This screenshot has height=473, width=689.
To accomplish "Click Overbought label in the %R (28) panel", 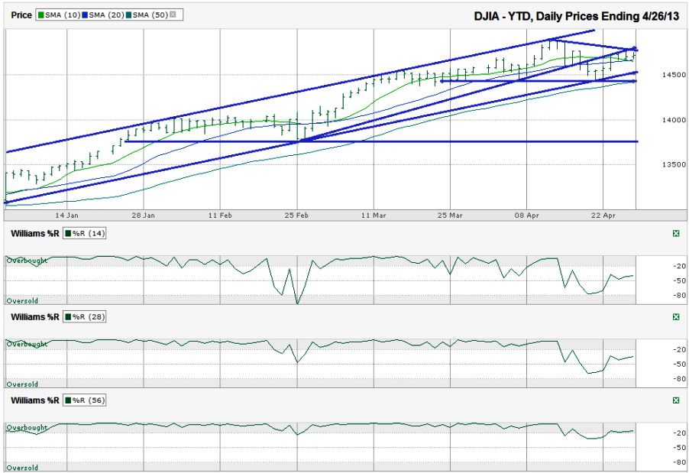I will [27, 344].
